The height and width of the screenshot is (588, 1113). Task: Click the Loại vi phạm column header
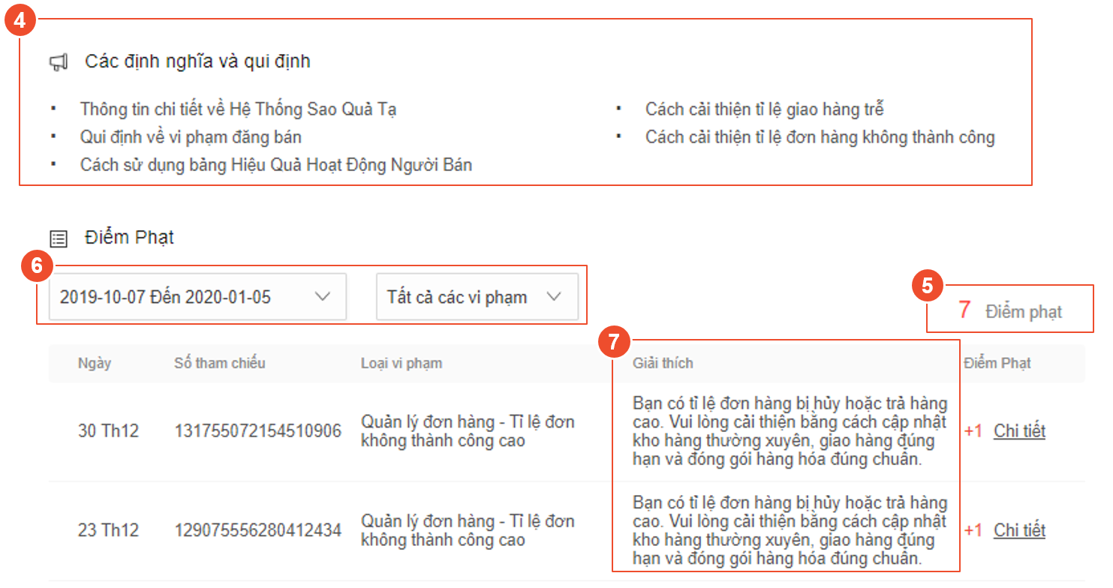(401, 363)
